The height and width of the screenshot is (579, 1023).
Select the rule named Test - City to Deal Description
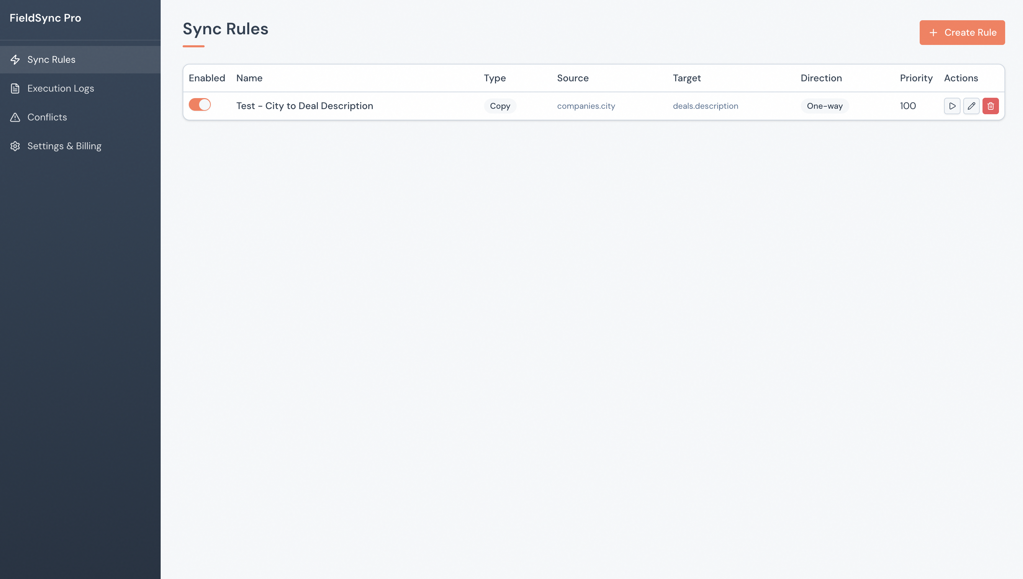point(304,106)
